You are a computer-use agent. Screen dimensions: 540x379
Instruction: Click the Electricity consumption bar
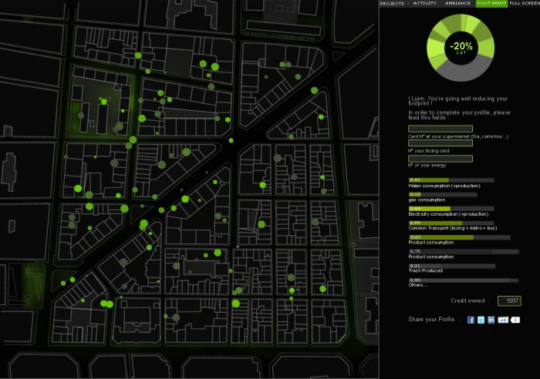coord(451,209)
